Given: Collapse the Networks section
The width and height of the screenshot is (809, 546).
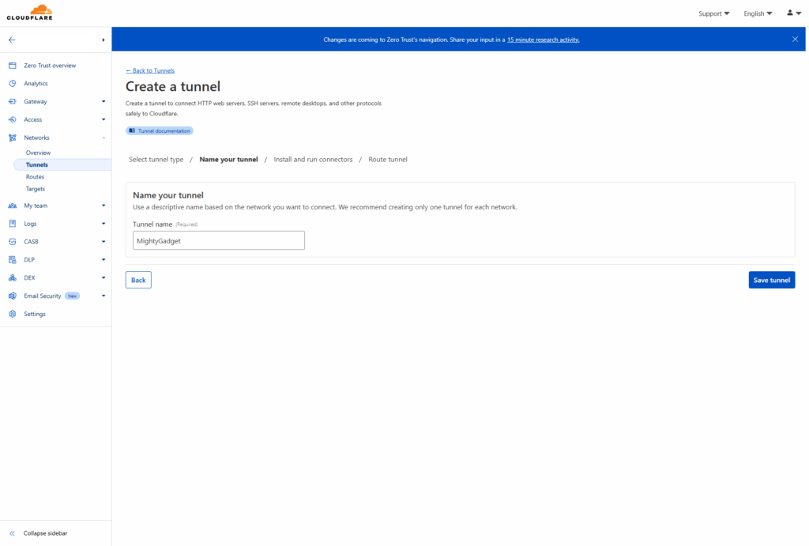Looking at the screenshot, I should (x=103, y=138).
